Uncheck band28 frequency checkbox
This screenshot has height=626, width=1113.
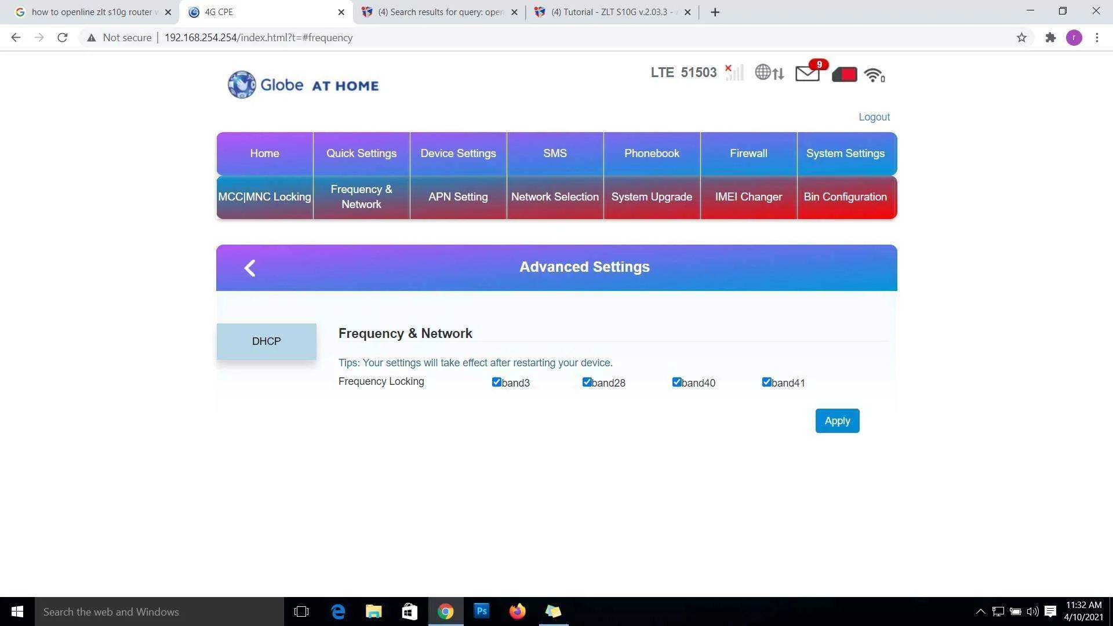click(x=587, y=382)
